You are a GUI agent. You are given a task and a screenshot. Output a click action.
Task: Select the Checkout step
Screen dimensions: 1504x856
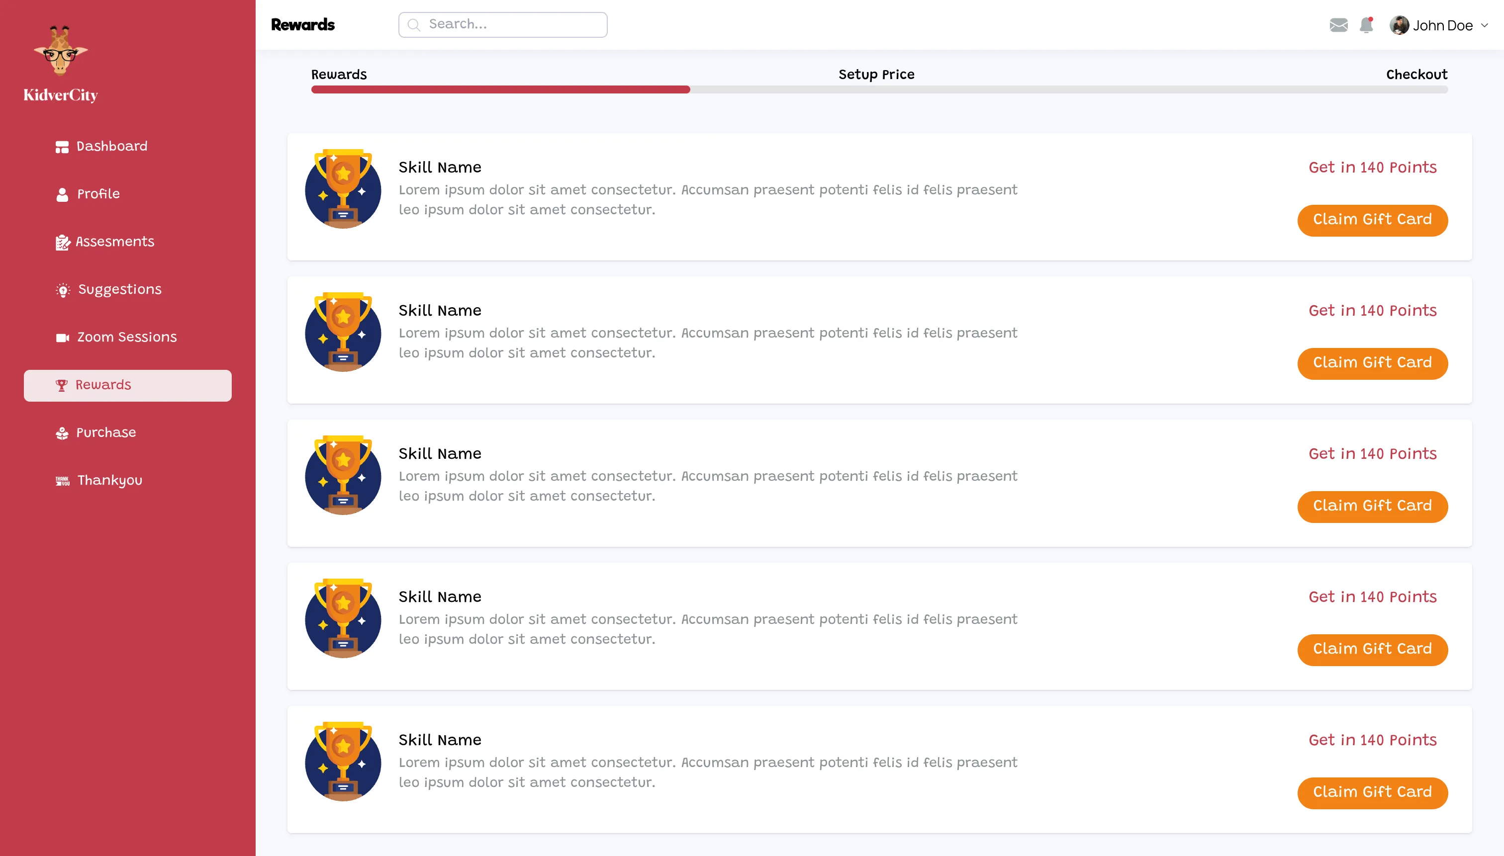(1416, 75)
